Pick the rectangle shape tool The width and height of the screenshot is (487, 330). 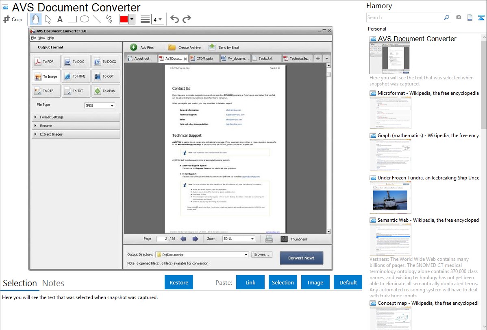coord(72,19)
